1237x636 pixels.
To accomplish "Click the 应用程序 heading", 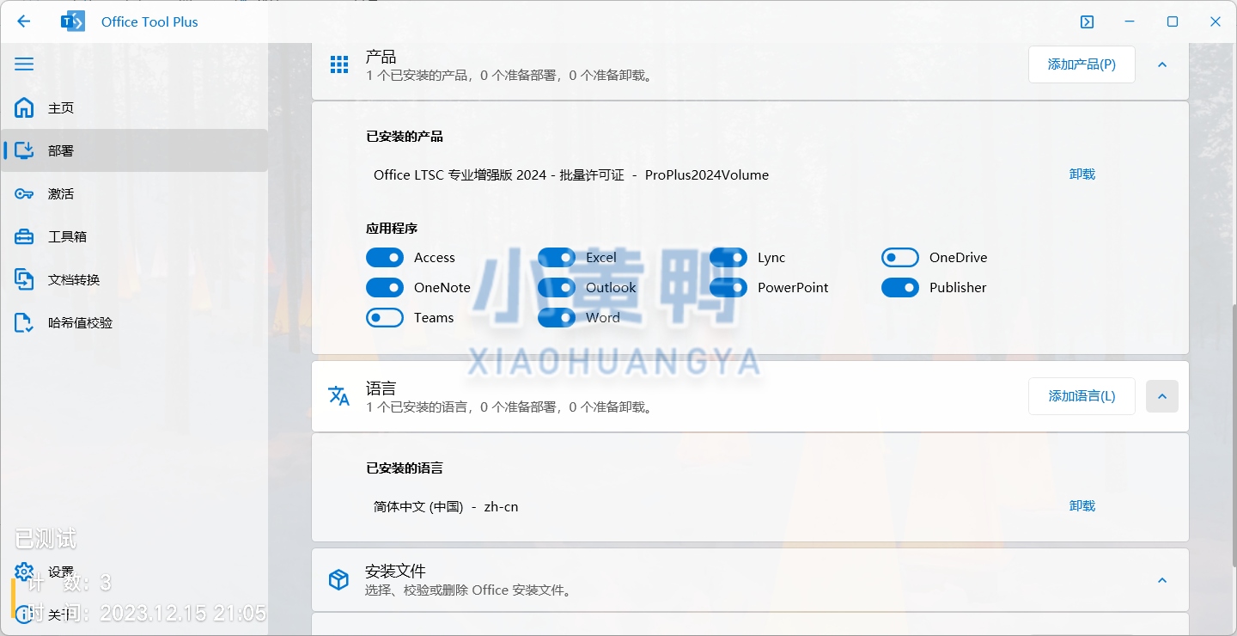I will [x=392, y=229].
